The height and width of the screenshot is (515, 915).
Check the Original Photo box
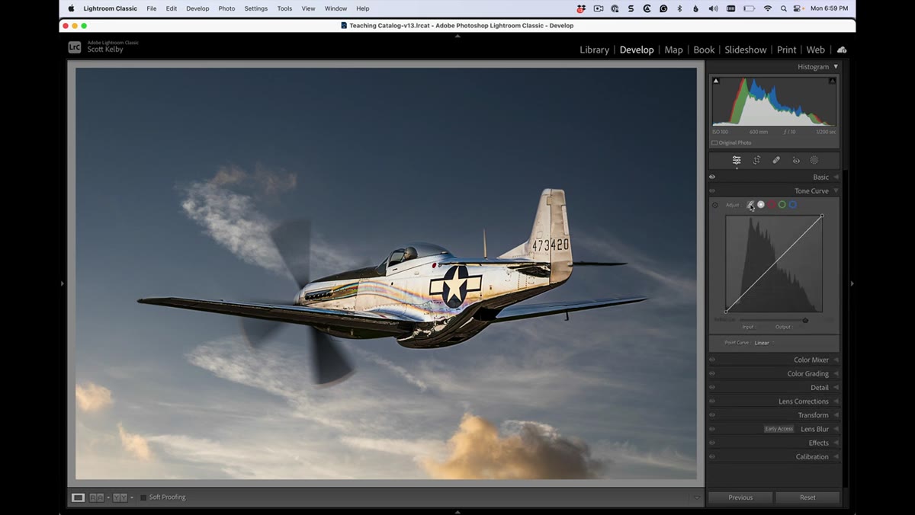714,142
